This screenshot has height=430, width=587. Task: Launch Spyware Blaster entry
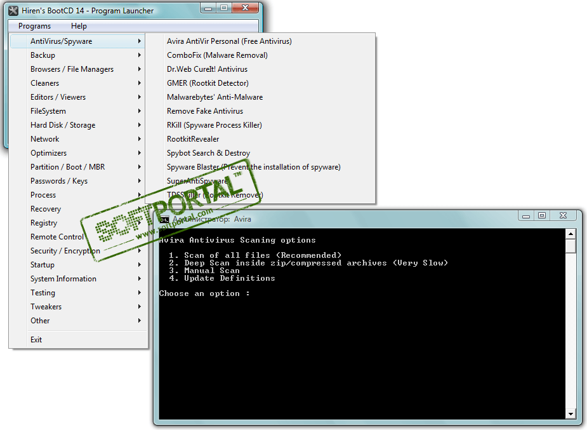click(261, 167)
